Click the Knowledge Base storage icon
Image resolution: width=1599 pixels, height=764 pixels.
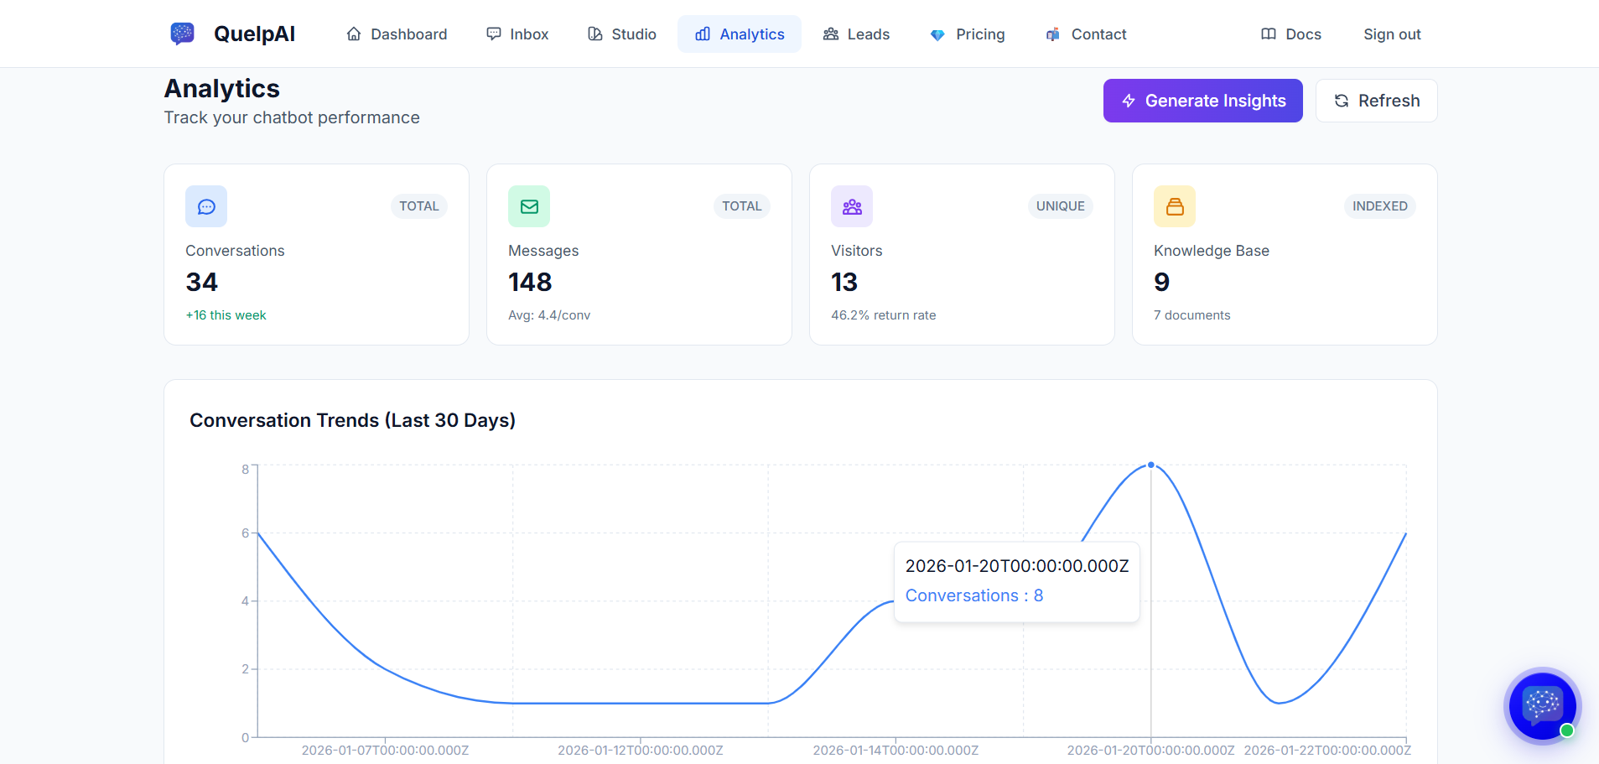[1175, 206]
